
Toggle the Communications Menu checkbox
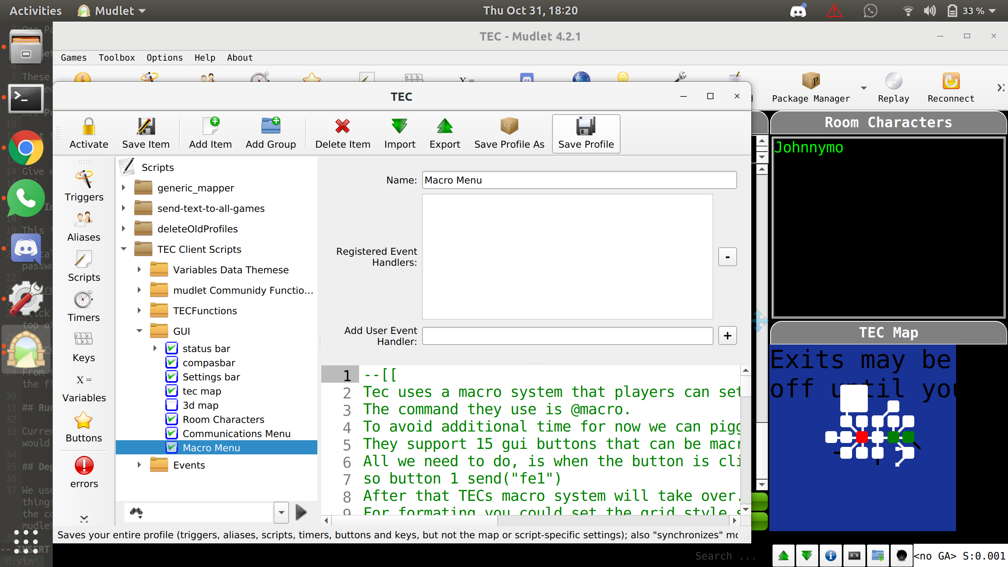[172, 433]
